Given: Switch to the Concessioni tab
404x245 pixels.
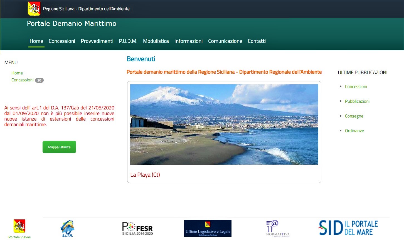Looking at the screenshot, I should click(62, 41).
